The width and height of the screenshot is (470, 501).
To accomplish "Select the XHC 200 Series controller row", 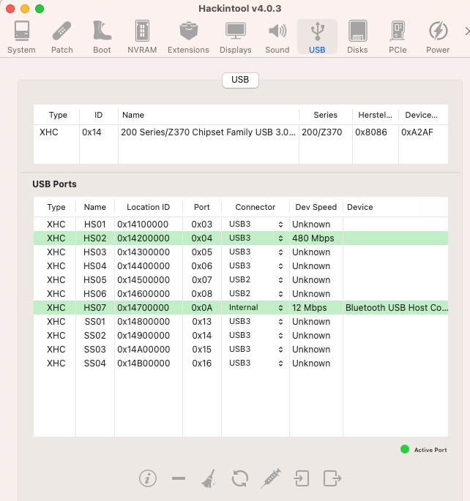I will click(209, 132).
